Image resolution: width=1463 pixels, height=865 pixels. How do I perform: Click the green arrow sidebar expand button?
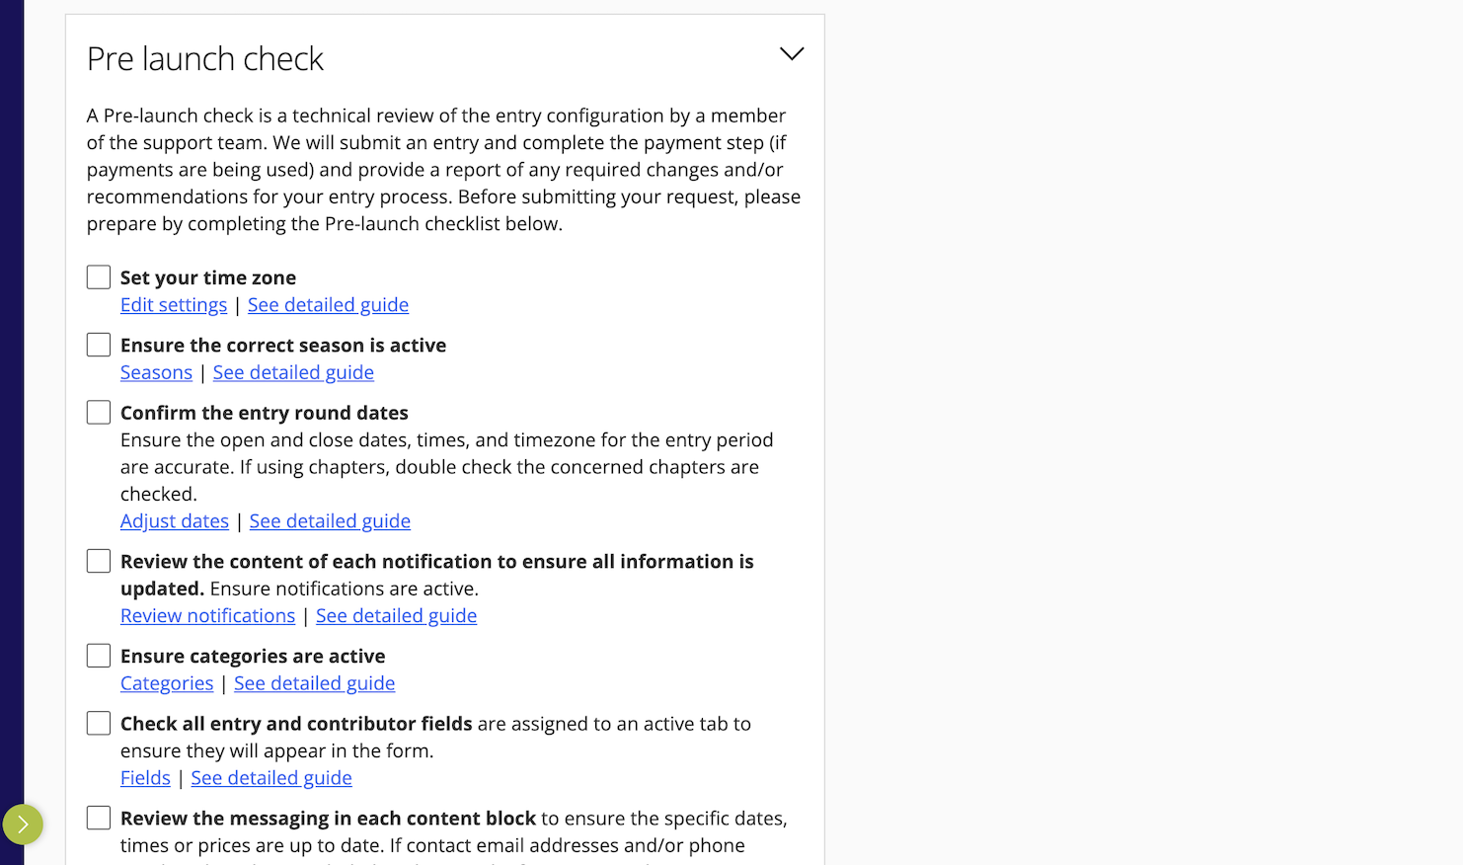coord(23,825)
